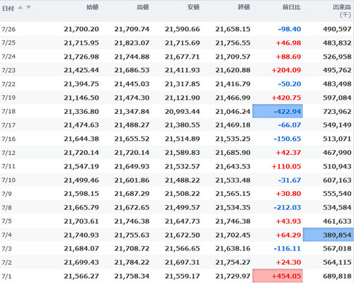Click the change value -98.40

click(x=290, y=29)
